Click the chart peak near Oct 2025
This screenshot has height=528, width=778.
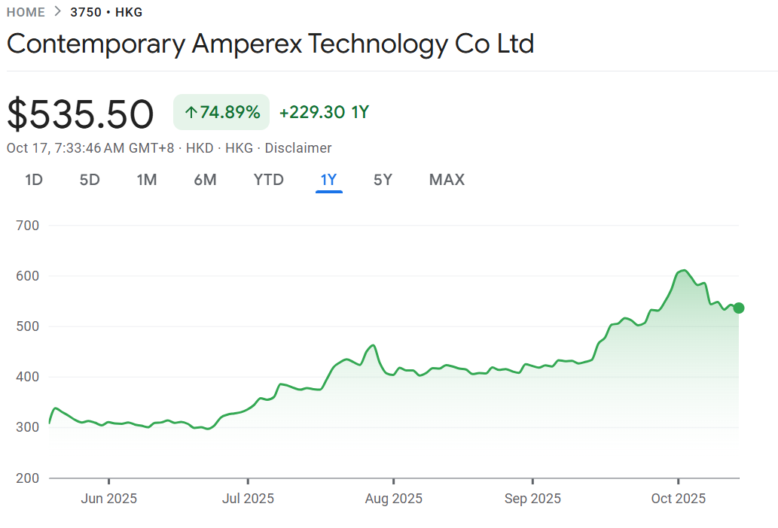682,270
